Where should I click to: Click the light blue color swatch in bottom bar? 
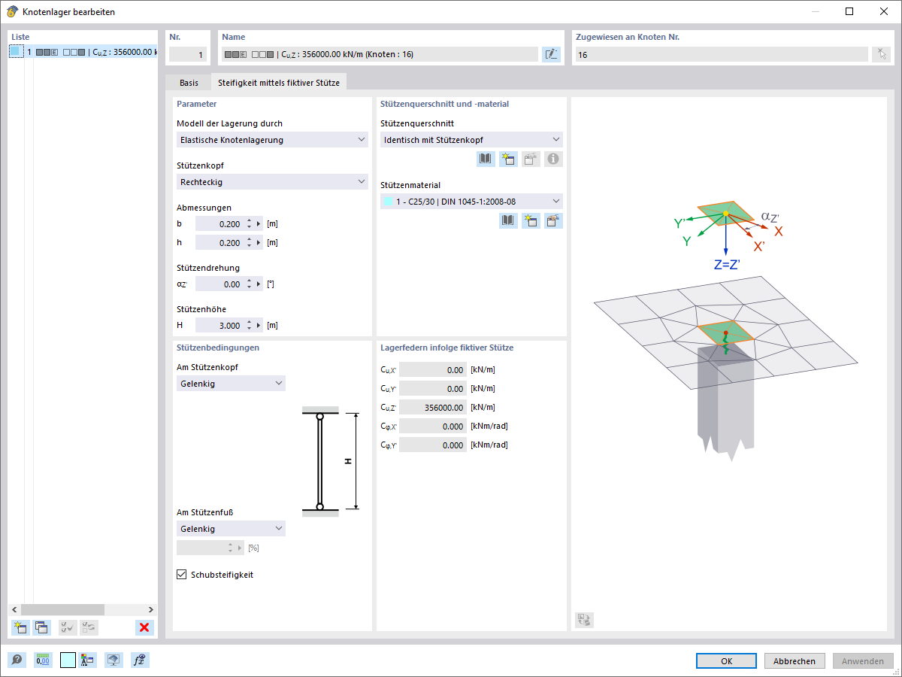tap(68, 660)
